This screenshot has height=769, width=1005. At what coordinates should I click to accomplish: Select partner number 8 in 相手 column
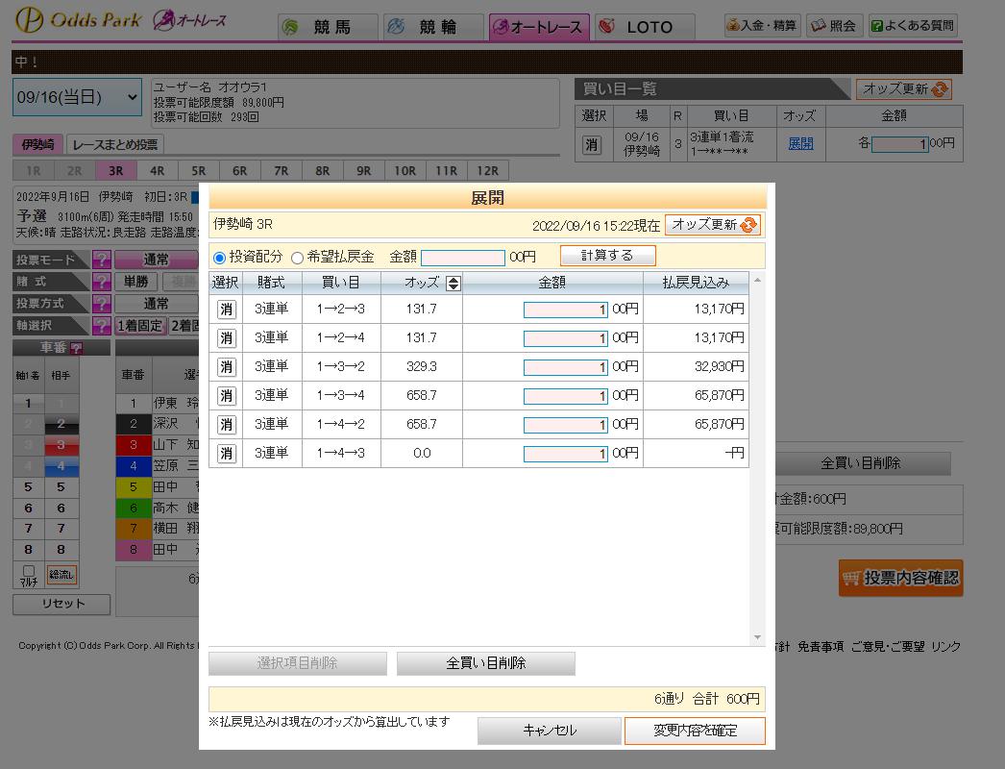(61, 550)
